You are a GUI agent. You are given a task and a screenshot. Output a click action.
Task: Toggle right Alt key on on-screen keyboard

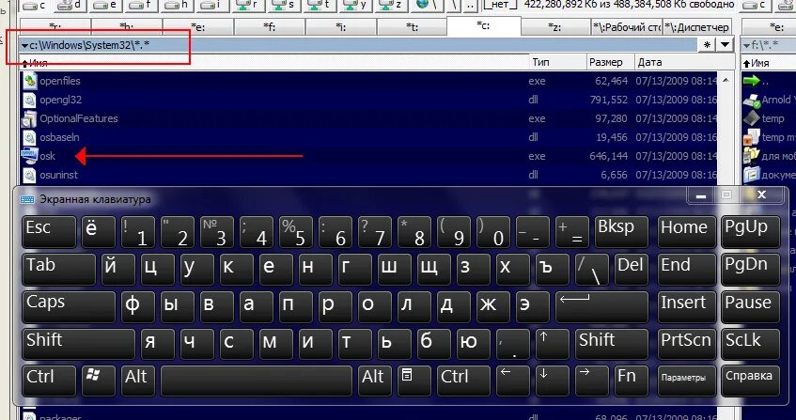(x=375, y=381)
